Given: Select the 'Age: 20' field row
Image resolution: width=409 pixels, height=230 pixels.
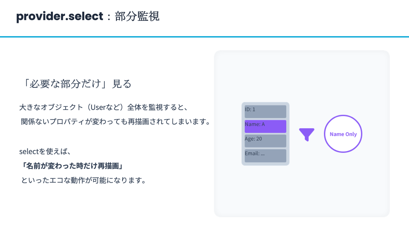Looking at the screenshot, I should point(265,141).
